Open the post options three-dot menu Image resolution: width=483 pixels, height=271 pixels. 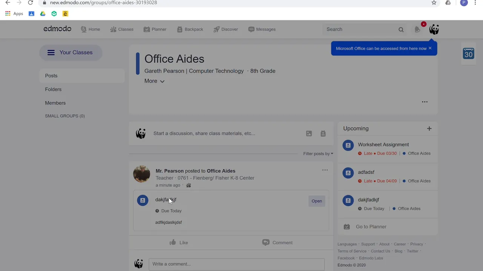pos(325,170)
